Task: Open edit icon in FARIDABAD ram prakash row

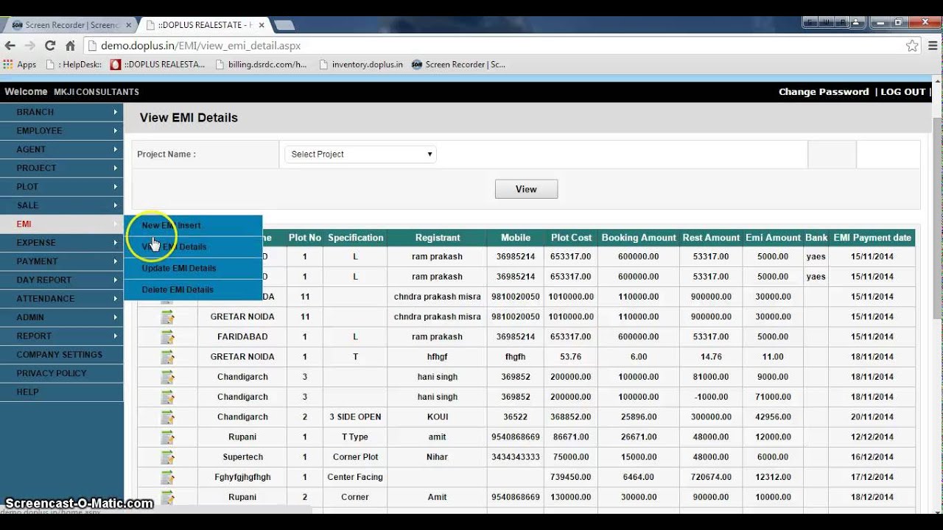Action: point(168,336)
